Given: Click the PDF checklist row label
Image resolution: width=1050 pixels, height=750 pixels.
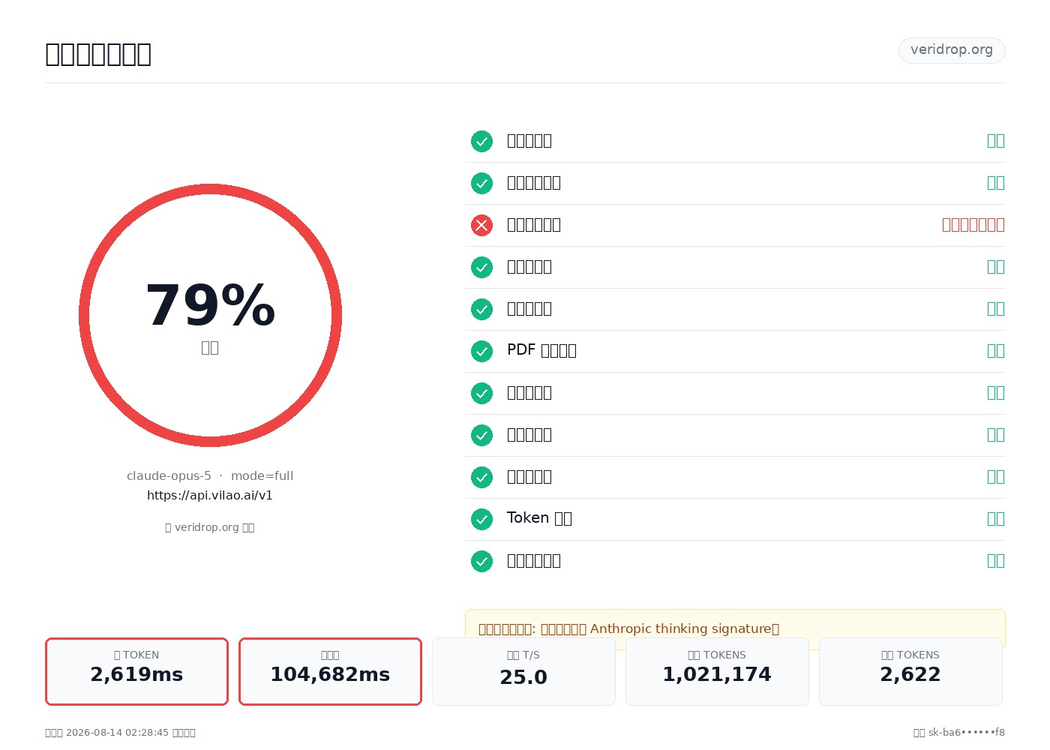Looking at the screenshot, I should click(541, 350).
